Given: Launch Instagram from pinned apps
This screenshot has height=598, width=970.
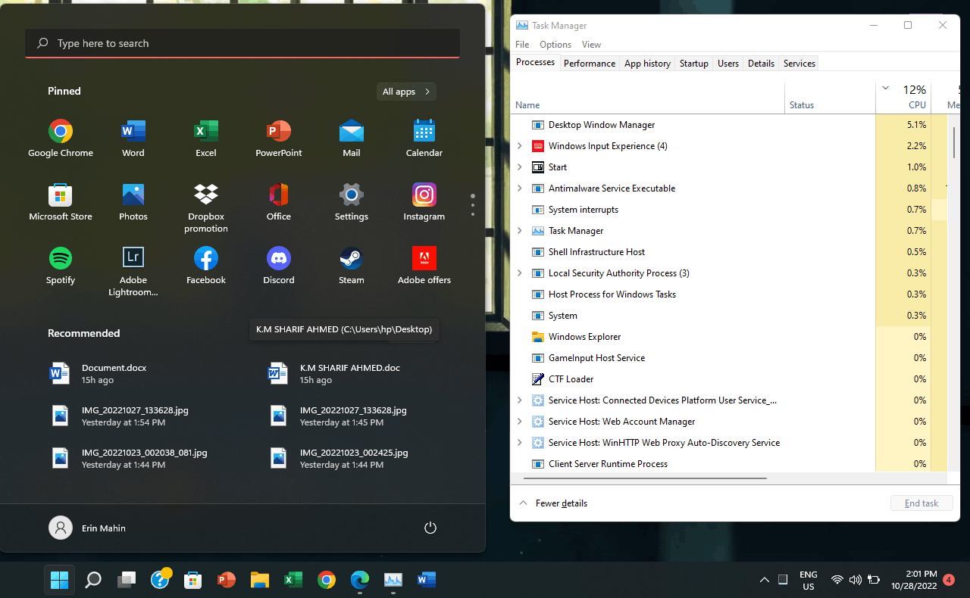Looking at the screenshot, I should coord(424,201).
